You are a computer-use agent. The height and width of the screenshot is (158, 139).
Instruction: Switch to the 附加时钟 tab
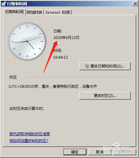(x=35, y=12)
